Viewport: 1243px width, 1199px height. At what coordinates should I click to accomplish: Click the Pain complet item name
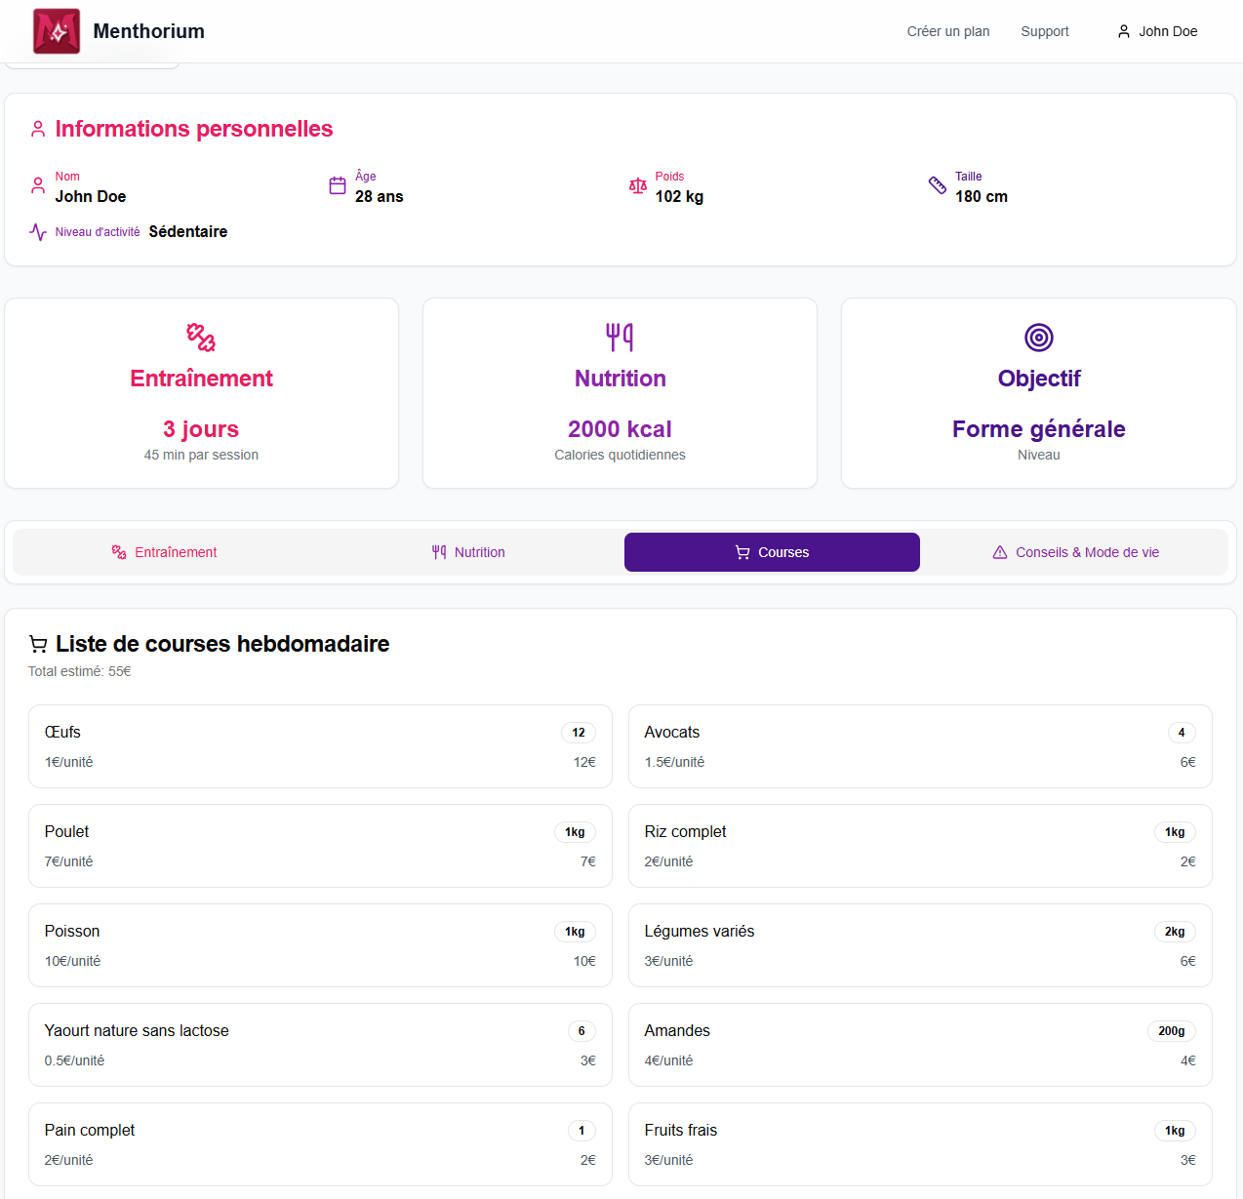coord(90,1130)
